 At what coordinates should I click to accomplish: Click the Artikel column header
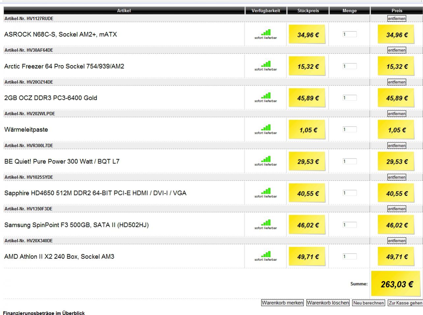(x=124, y=11)
